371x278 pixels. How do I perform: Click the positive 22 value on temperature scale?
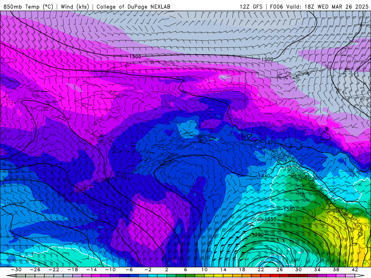(x=261, y=270)
